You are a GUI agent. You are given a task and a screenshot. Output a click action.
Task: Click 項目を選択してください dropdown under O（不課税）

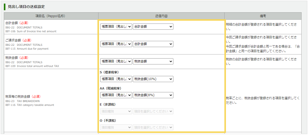153,127
